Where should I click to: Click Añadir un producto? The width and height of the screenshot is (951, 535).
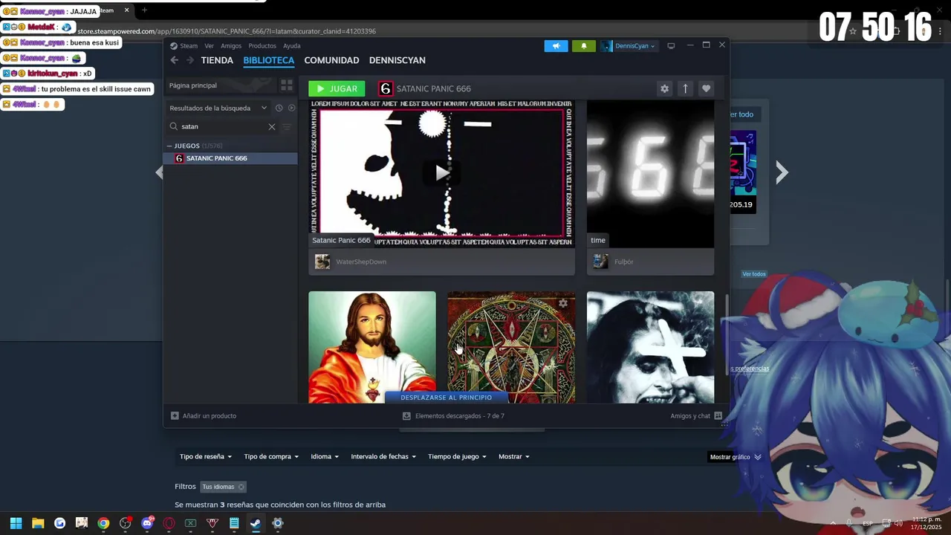204,416
